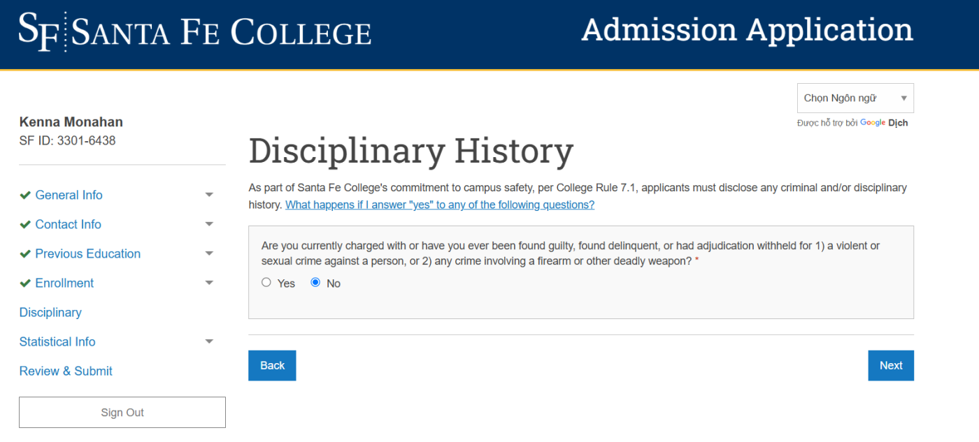Expand the Previous Education section arrow
The image size is (979, 442).
tap(209, 253)
